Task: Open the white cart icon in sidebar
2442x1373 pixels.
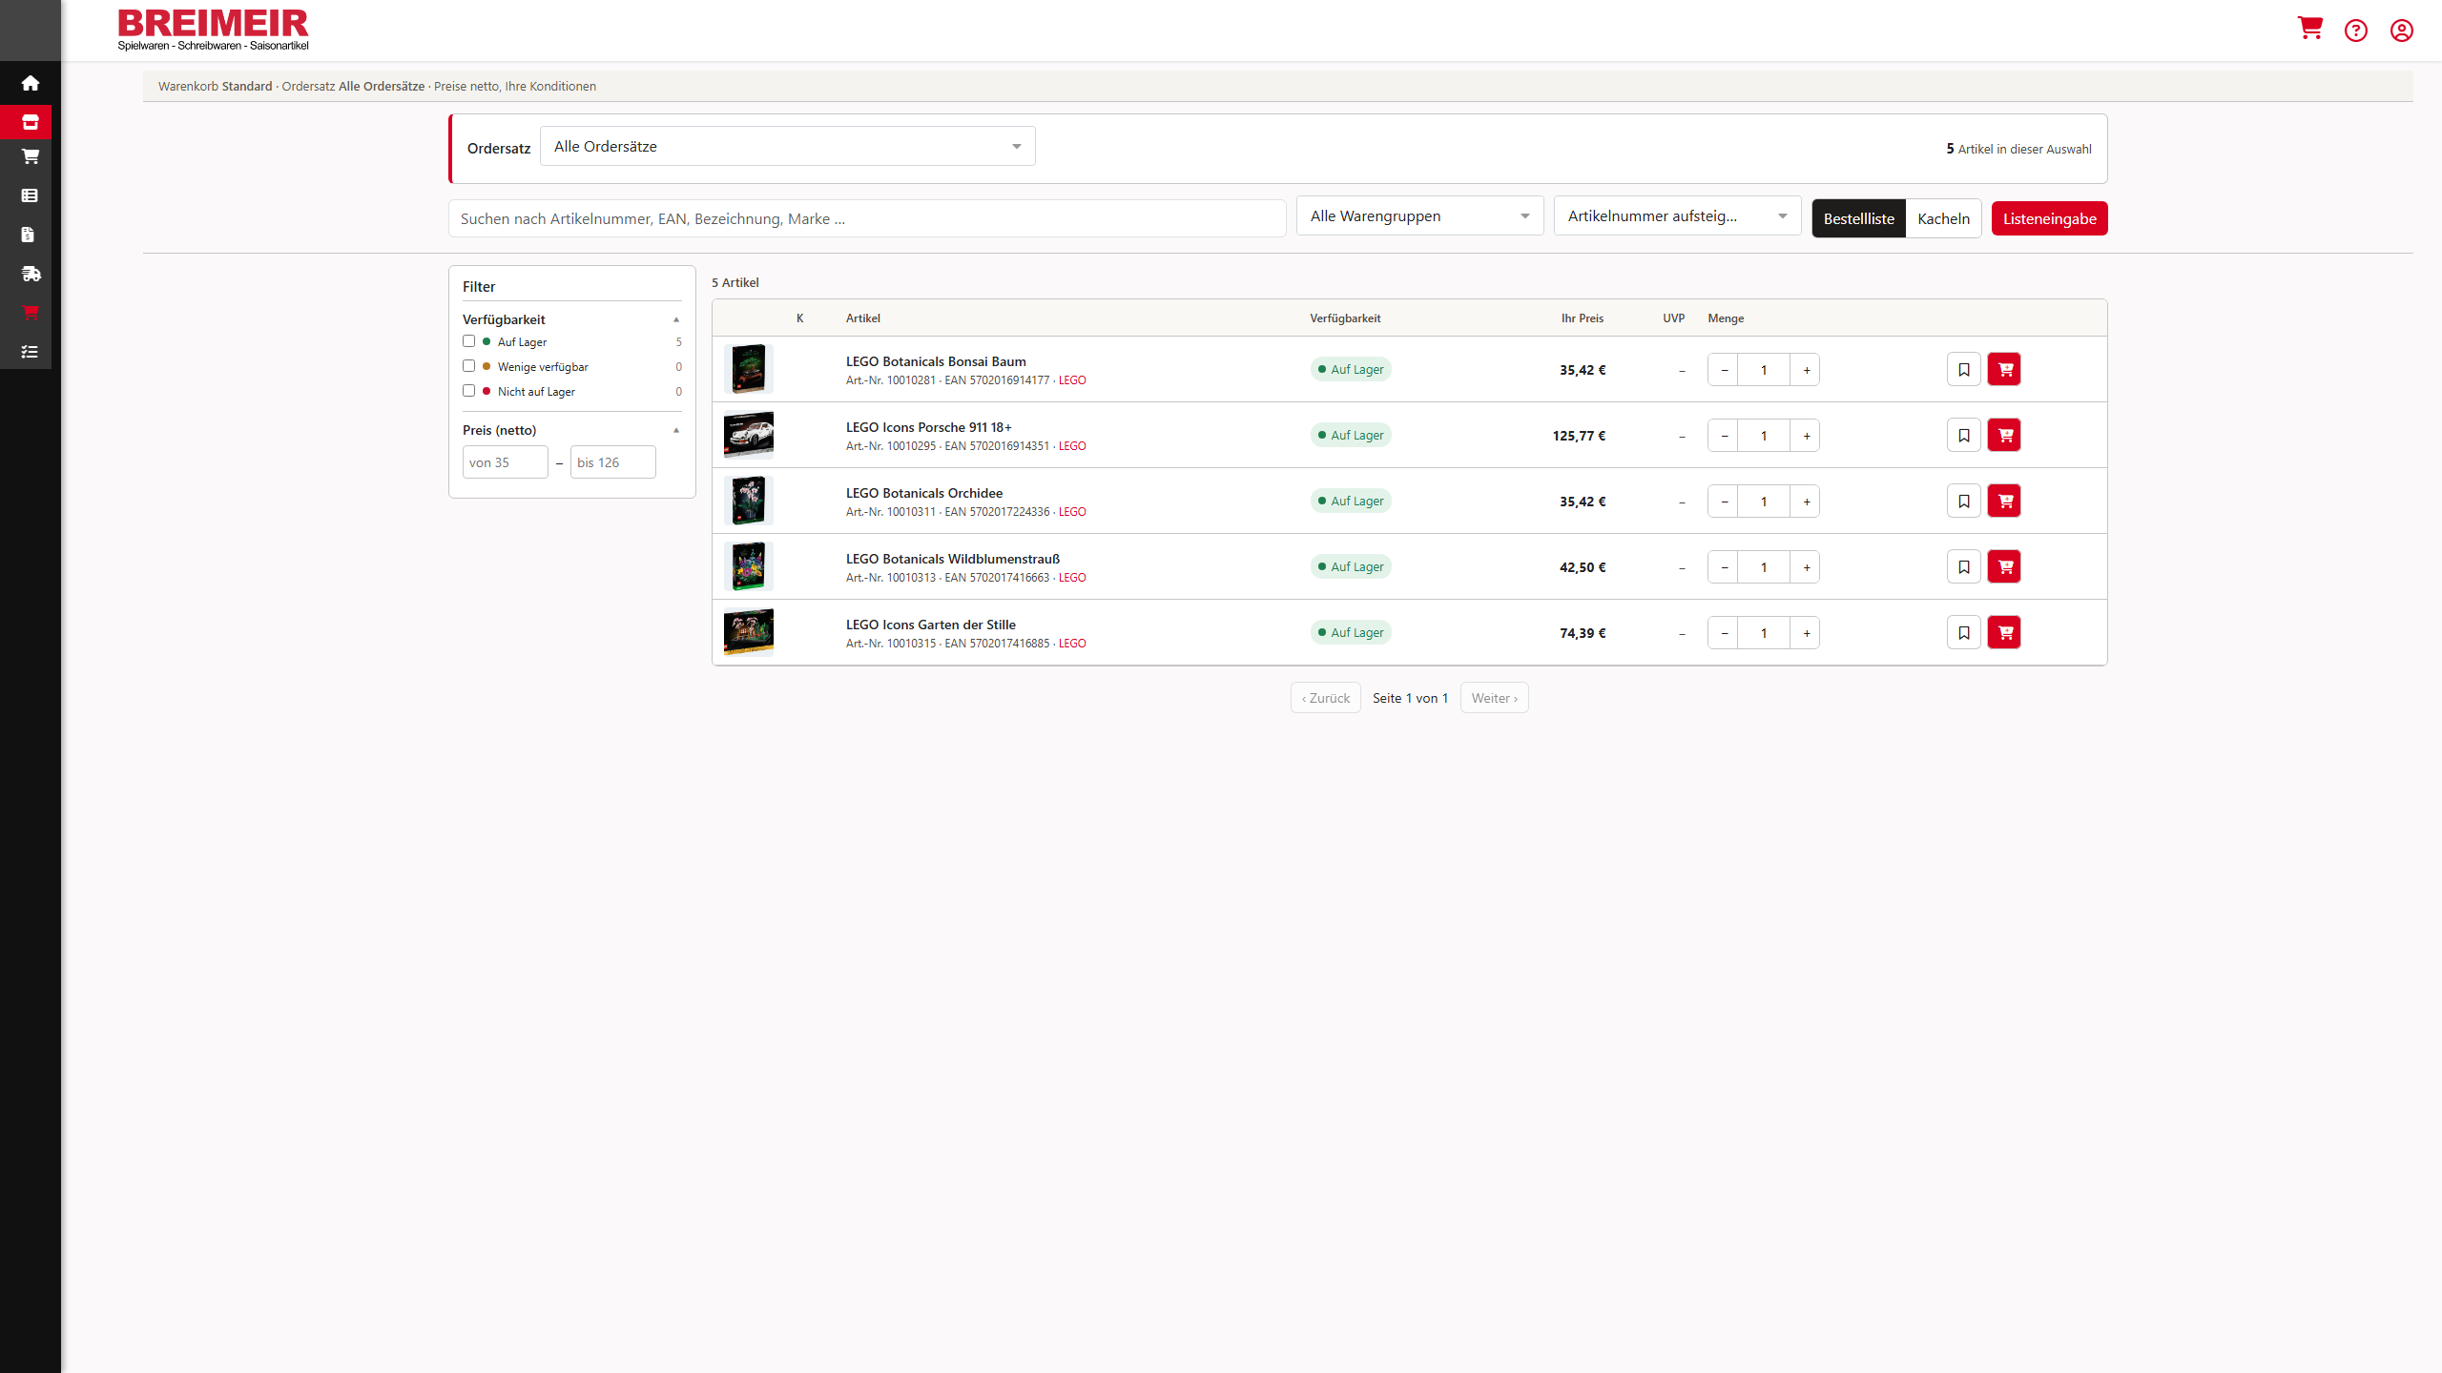Action: pos(31,156)
